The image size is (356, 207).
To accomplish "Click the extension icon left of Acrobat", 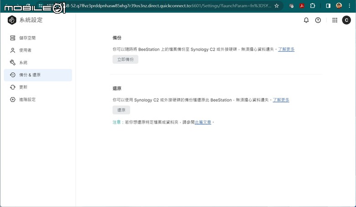I will coord(292,6).
